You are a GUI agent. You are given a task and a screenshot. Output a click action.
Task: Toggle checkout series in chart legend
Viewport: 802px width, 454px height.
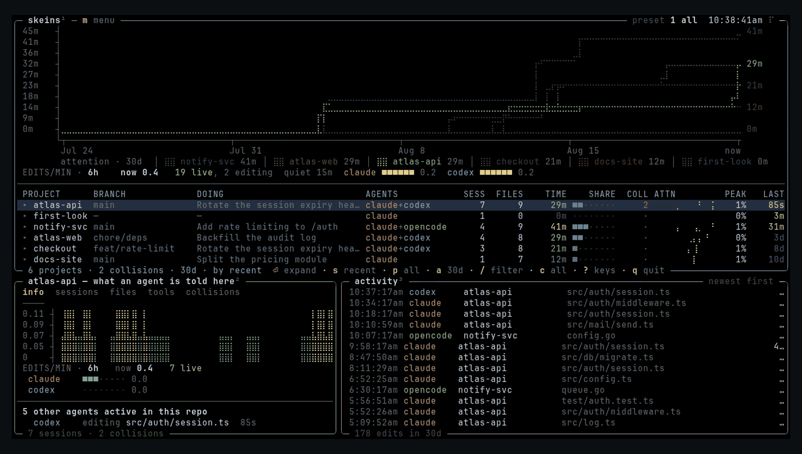(521, 162)
